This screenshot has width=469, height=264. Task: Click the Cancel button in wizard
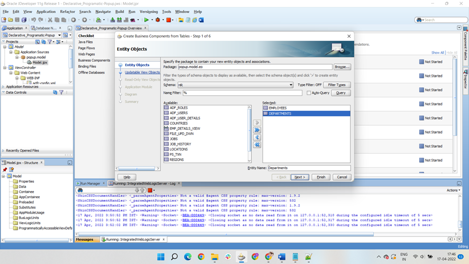point(342,177)
